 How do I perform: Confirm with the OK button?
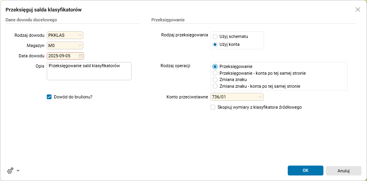[x=306, y=170]
